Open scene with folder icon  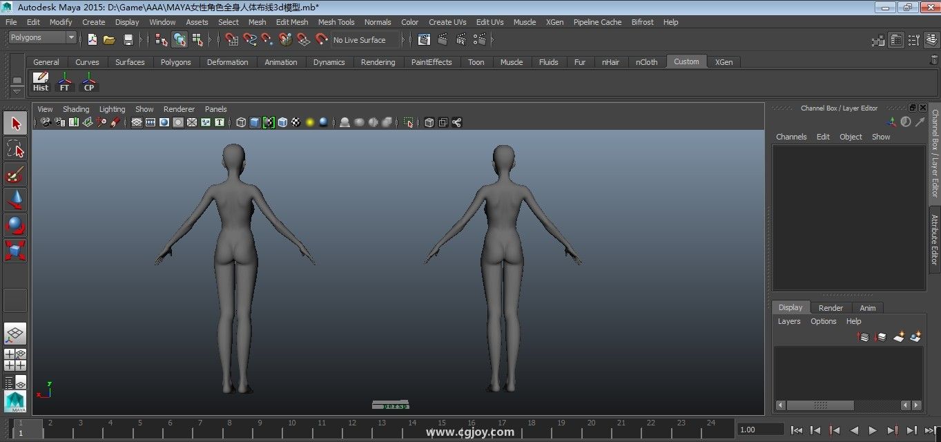pyautogui.click(x=109, y=40)
